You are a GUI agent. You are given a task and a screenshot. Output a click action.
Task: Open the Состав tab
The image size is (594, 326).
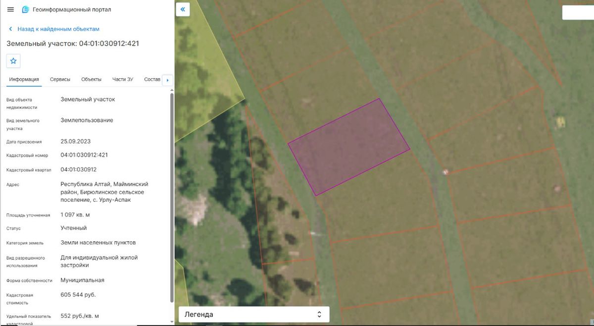tap(152, 79)
